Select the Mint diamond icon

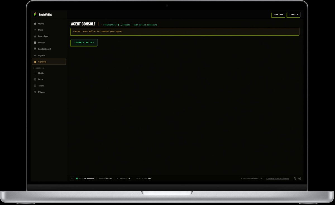point(35,30)
